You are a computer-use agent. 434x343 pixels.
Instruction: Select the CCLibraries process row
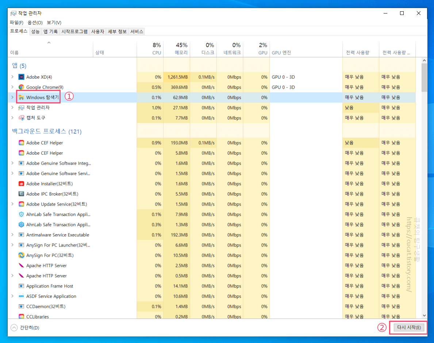(x=211, y=316)
